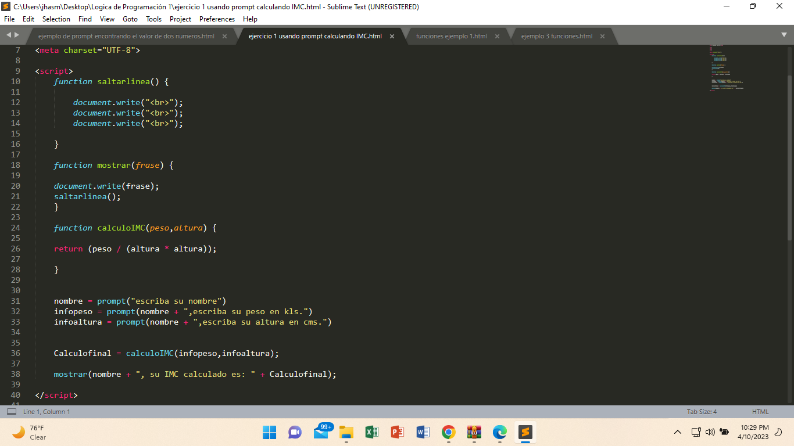Click the Sublime Text taskbar icon
Screen dimensions: 794x446
coord(525,432)
